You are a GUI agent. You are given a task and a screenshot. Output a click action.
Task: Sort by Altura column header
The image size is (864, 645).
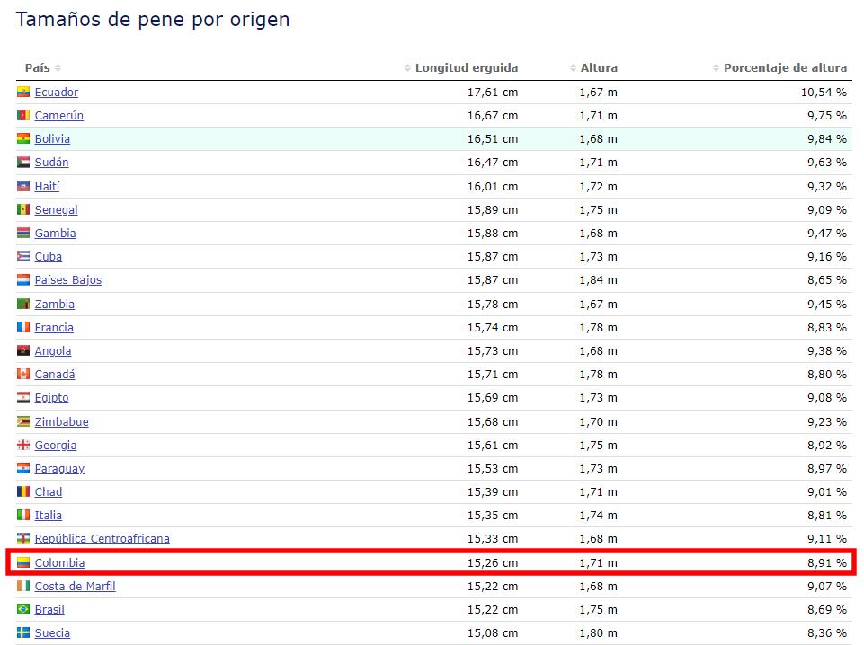pos(598,68)
